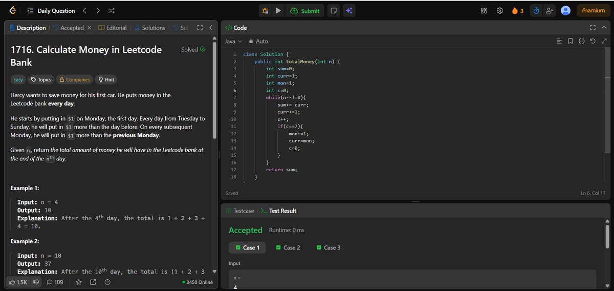Select Case 1 result

point(248,247)
